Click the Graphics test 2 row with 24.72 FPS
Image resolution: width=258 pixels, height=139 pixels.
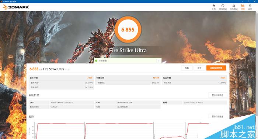tap(62, 87)
